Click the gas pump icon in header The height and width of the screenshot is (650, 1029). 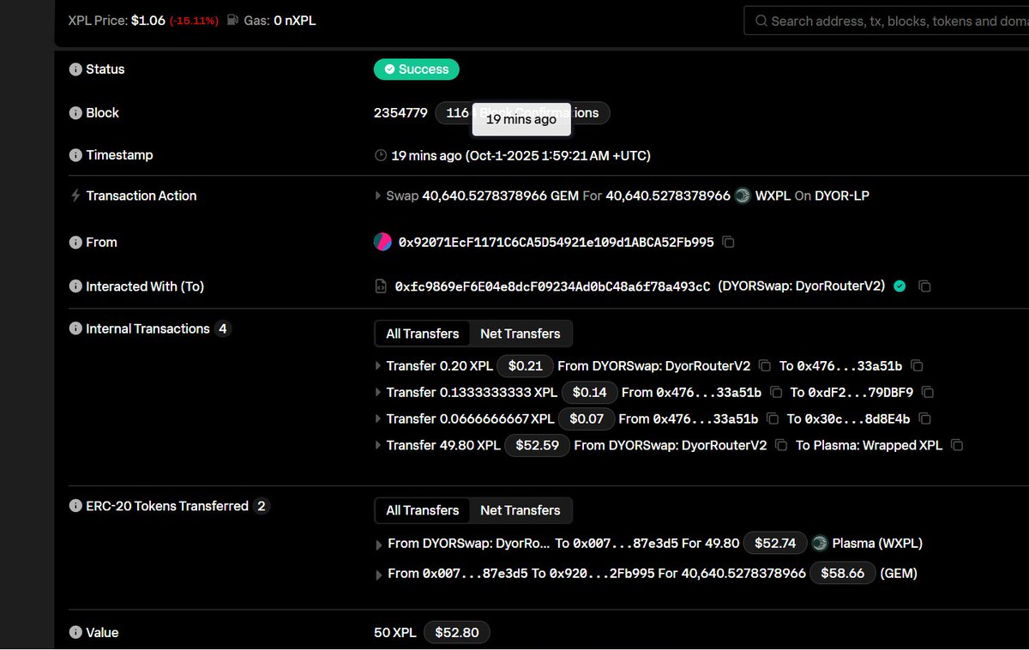coord(233,20)
